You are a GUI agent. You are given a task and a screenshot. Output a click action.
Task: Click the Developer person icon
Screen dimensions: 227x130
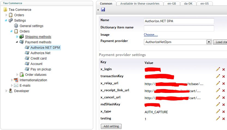11,91
